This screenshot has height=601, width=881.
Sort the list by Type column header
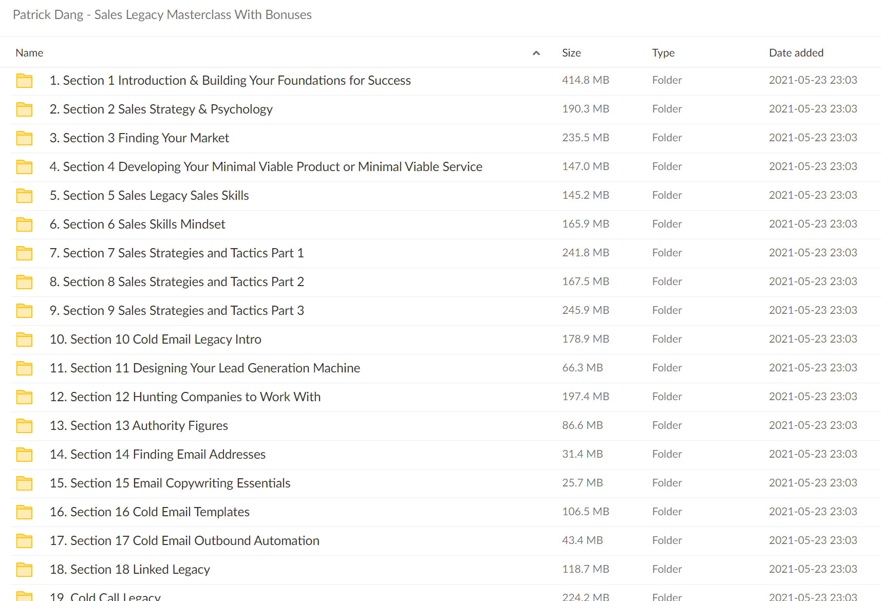[663, 53]
